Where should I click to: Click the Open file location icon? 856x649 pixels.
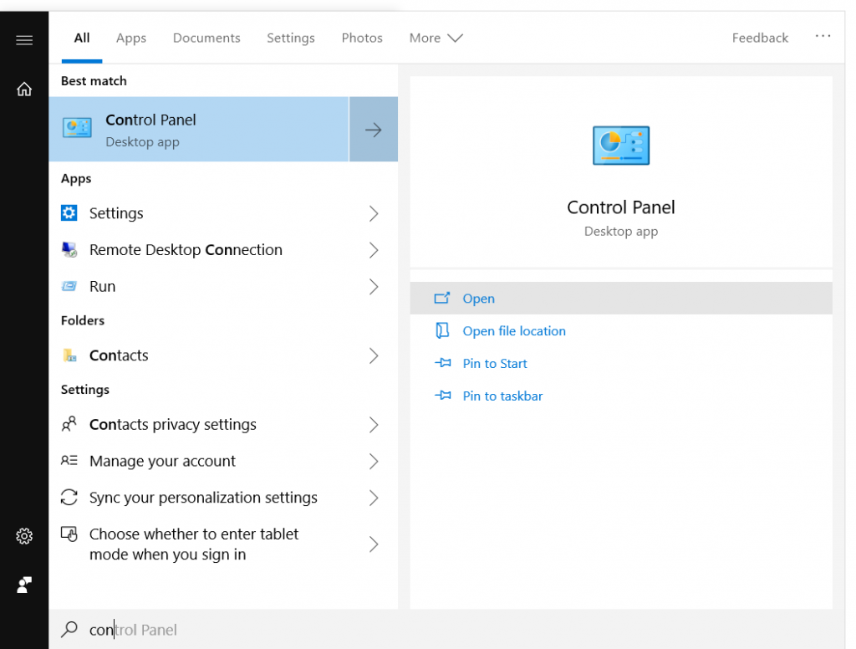pos(442,330)
